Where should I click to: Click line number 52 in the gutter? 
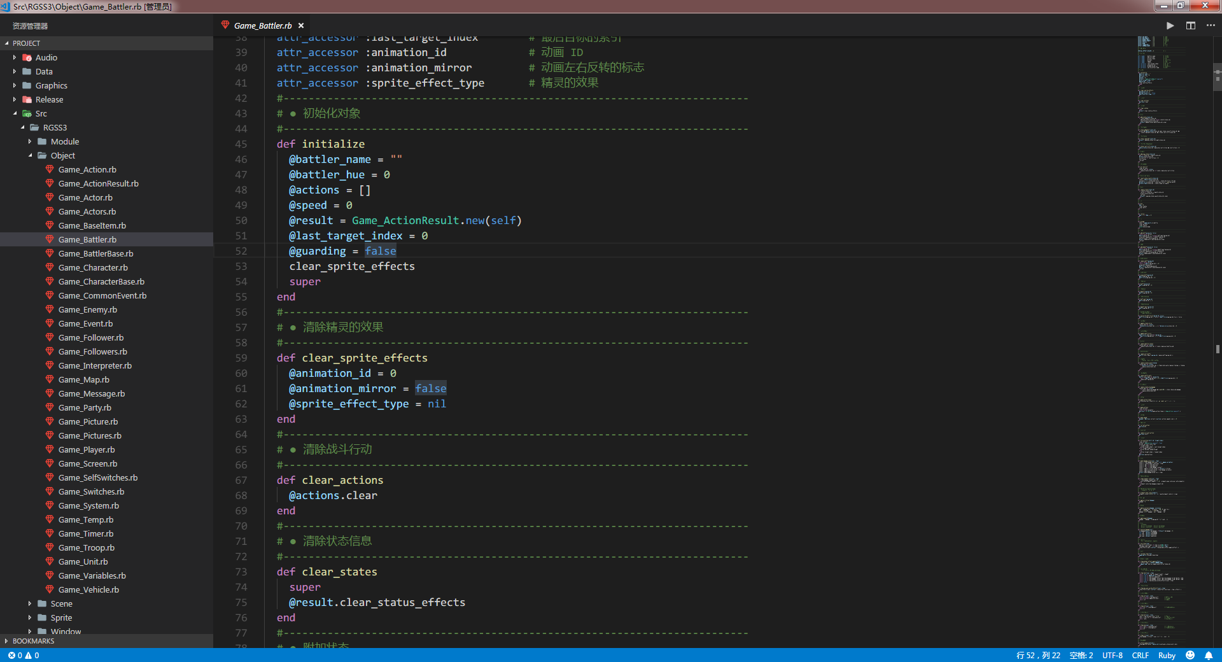point(241,251)
